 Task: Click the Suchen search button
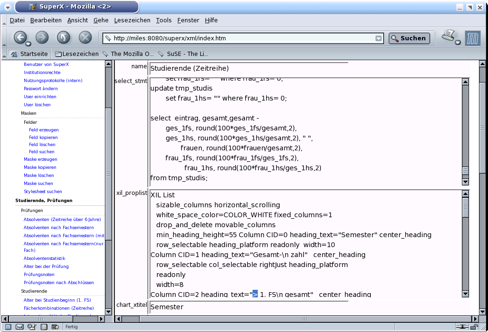point(409,38)
